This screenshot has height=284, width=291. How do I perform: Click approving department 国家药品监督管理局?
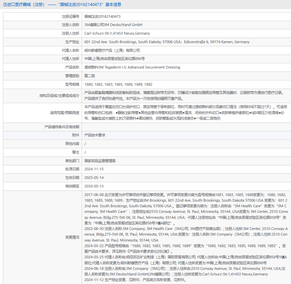[100, 161]
